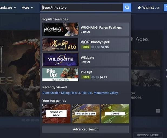Click the Browse More button
Screen dimensions: 167x138
148,135
